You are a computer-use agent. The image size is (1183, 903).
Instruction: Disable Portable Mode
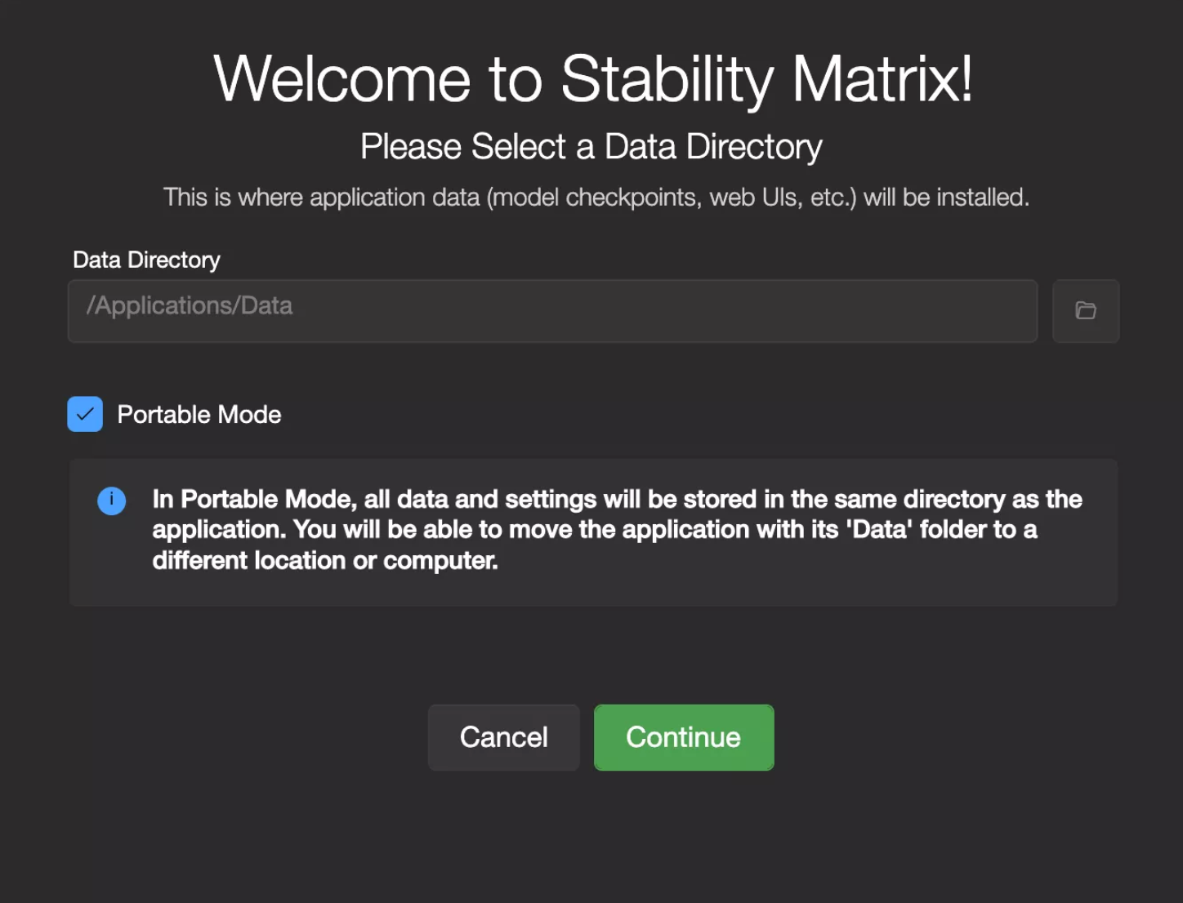(85, 414)
